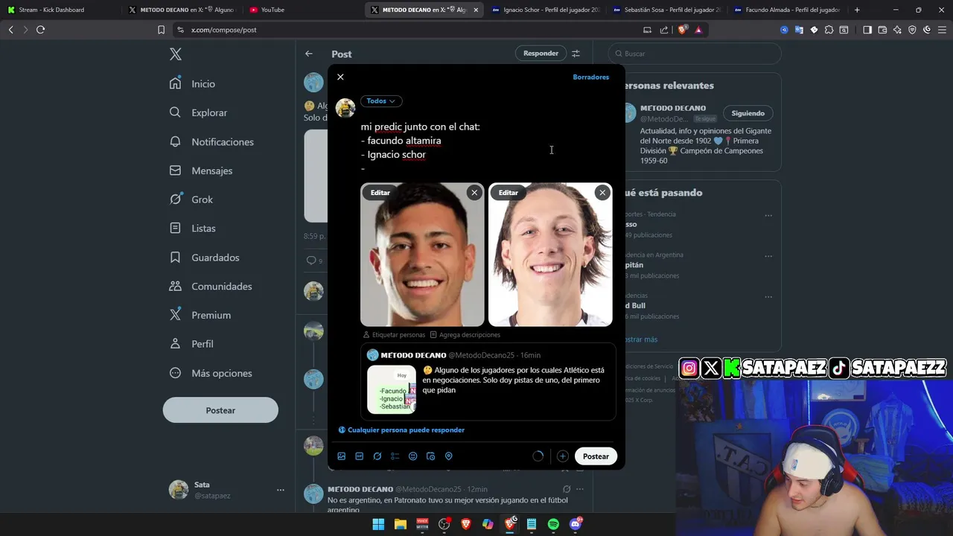This screenshot has width=953, height=536.
Task: Open Borradores drafts list
Action: coord(590,77)
